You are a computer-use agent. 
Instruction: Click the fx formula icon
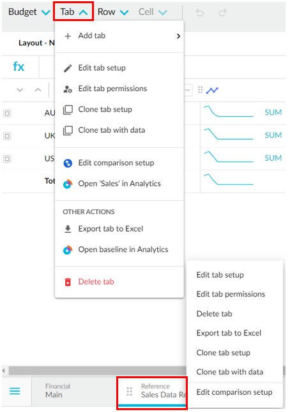tap(19, 67)
